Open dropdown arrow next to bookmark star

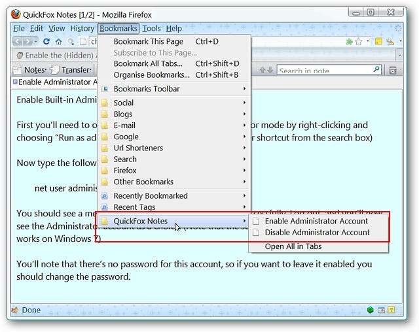368,41
